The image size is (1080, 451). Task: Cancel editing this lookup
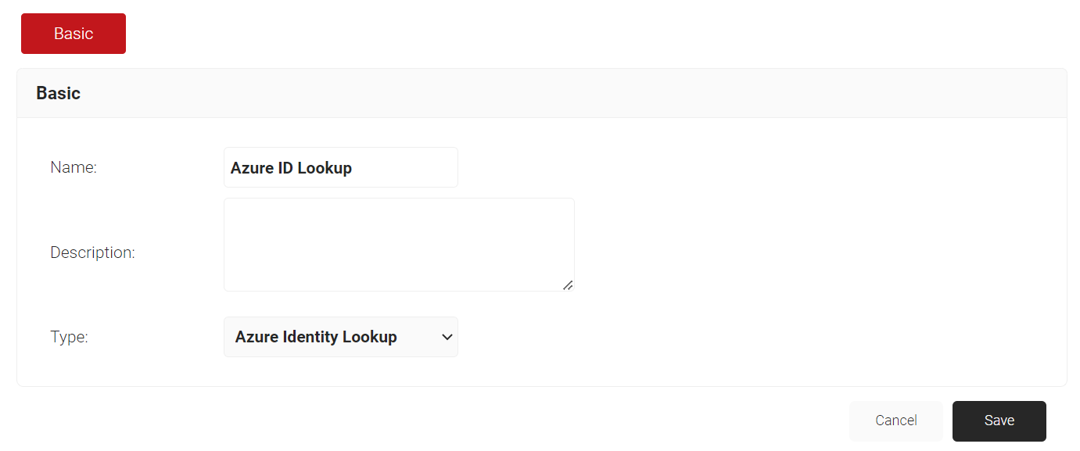point(896,421)
